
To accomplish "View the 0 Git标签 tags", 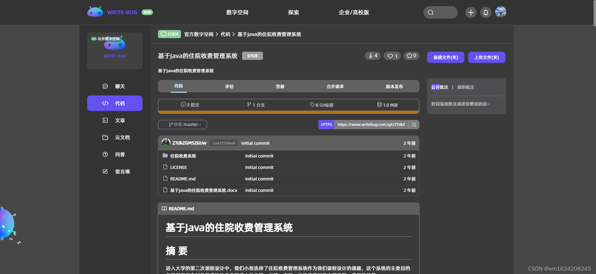I will pos(322,105).
